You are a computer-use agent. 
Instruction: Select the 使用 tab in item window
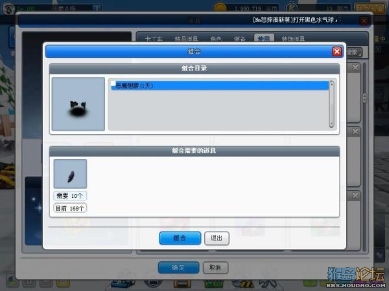coord(264,39)
